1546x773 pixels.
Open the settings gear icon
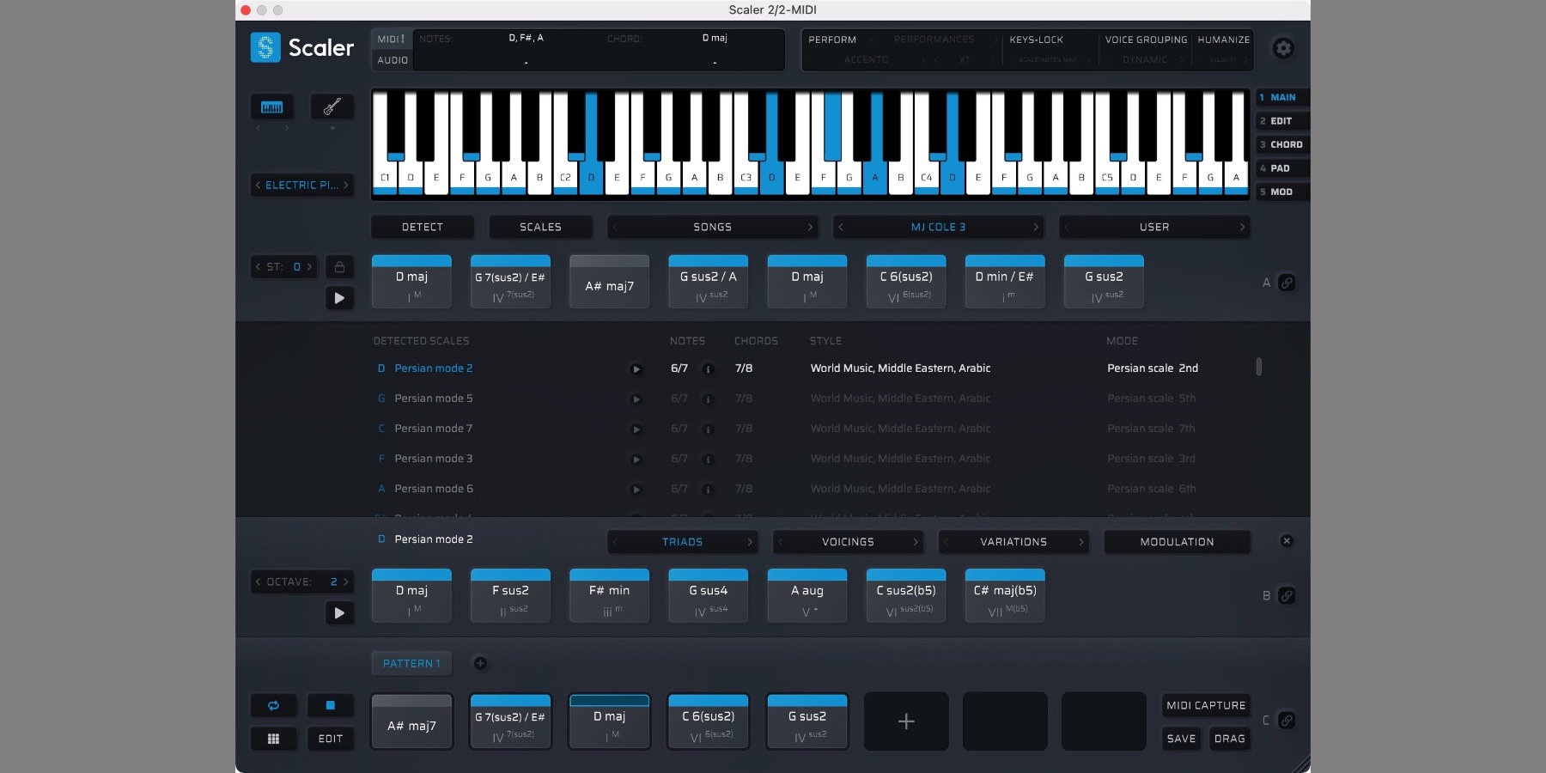(1283, 48)
